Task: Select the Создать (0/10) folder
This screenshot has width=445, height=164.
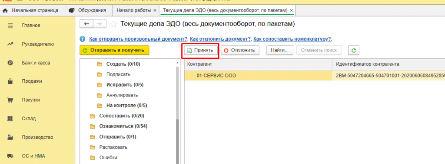Action: [123, 64]
